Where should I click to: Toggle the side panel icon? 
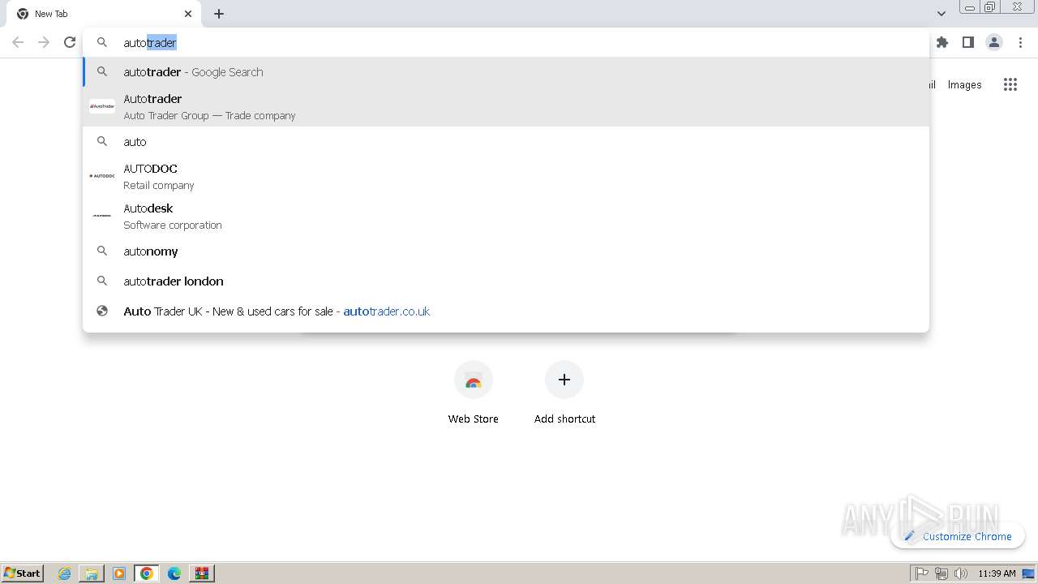click(967, 42)
